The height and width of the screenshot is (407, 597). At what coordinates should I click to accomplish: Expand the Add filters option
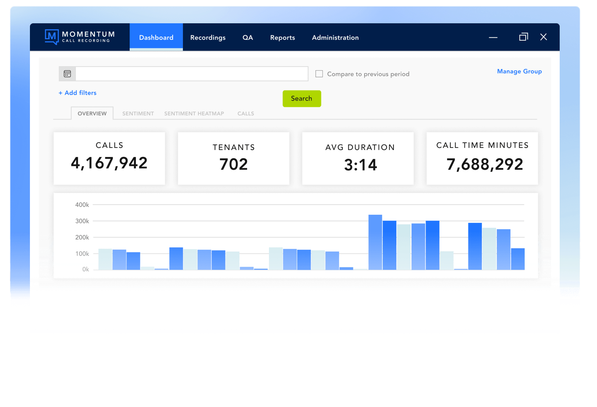[78, 93]
